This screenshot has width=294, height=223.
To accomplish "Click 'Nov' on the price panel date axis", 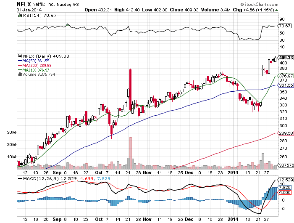I will (147, 173).
